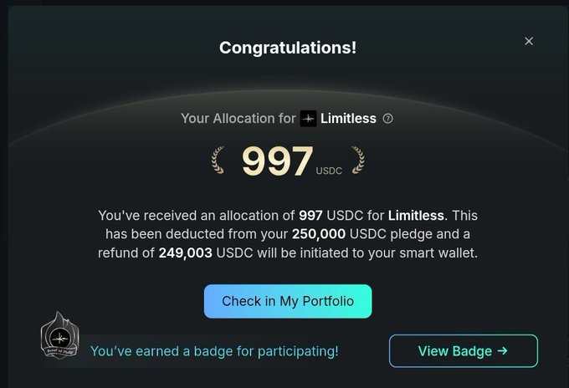
Task: Click the bold 997 in the description
Action: 310,216
